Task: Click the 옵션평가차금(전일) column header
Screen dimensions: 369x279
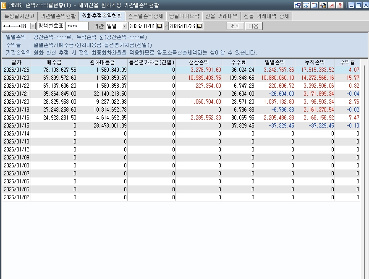Action: 152,63
